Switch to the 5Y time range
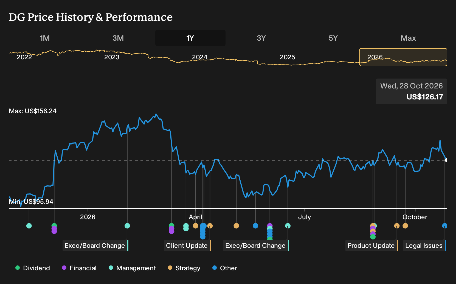This screenshot has height=284, width=456. coord(333,38)
